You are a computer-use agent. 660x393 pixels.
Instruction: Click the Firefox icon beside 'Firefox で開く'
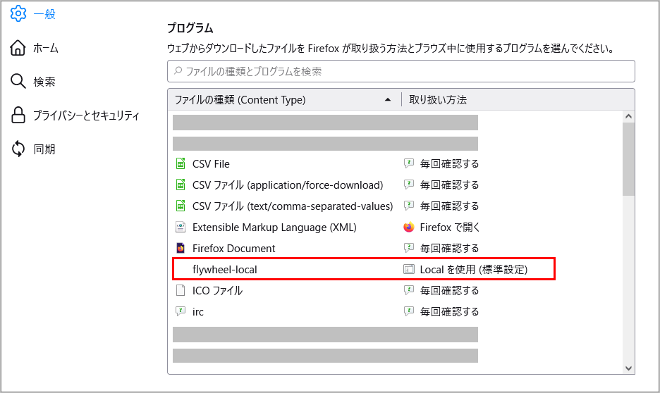pos(408,227)
